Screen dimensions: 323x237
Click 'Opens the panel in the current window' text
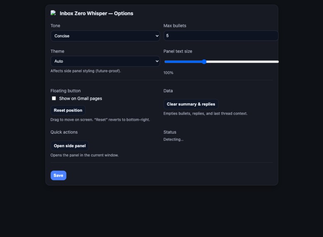(84, 155)
